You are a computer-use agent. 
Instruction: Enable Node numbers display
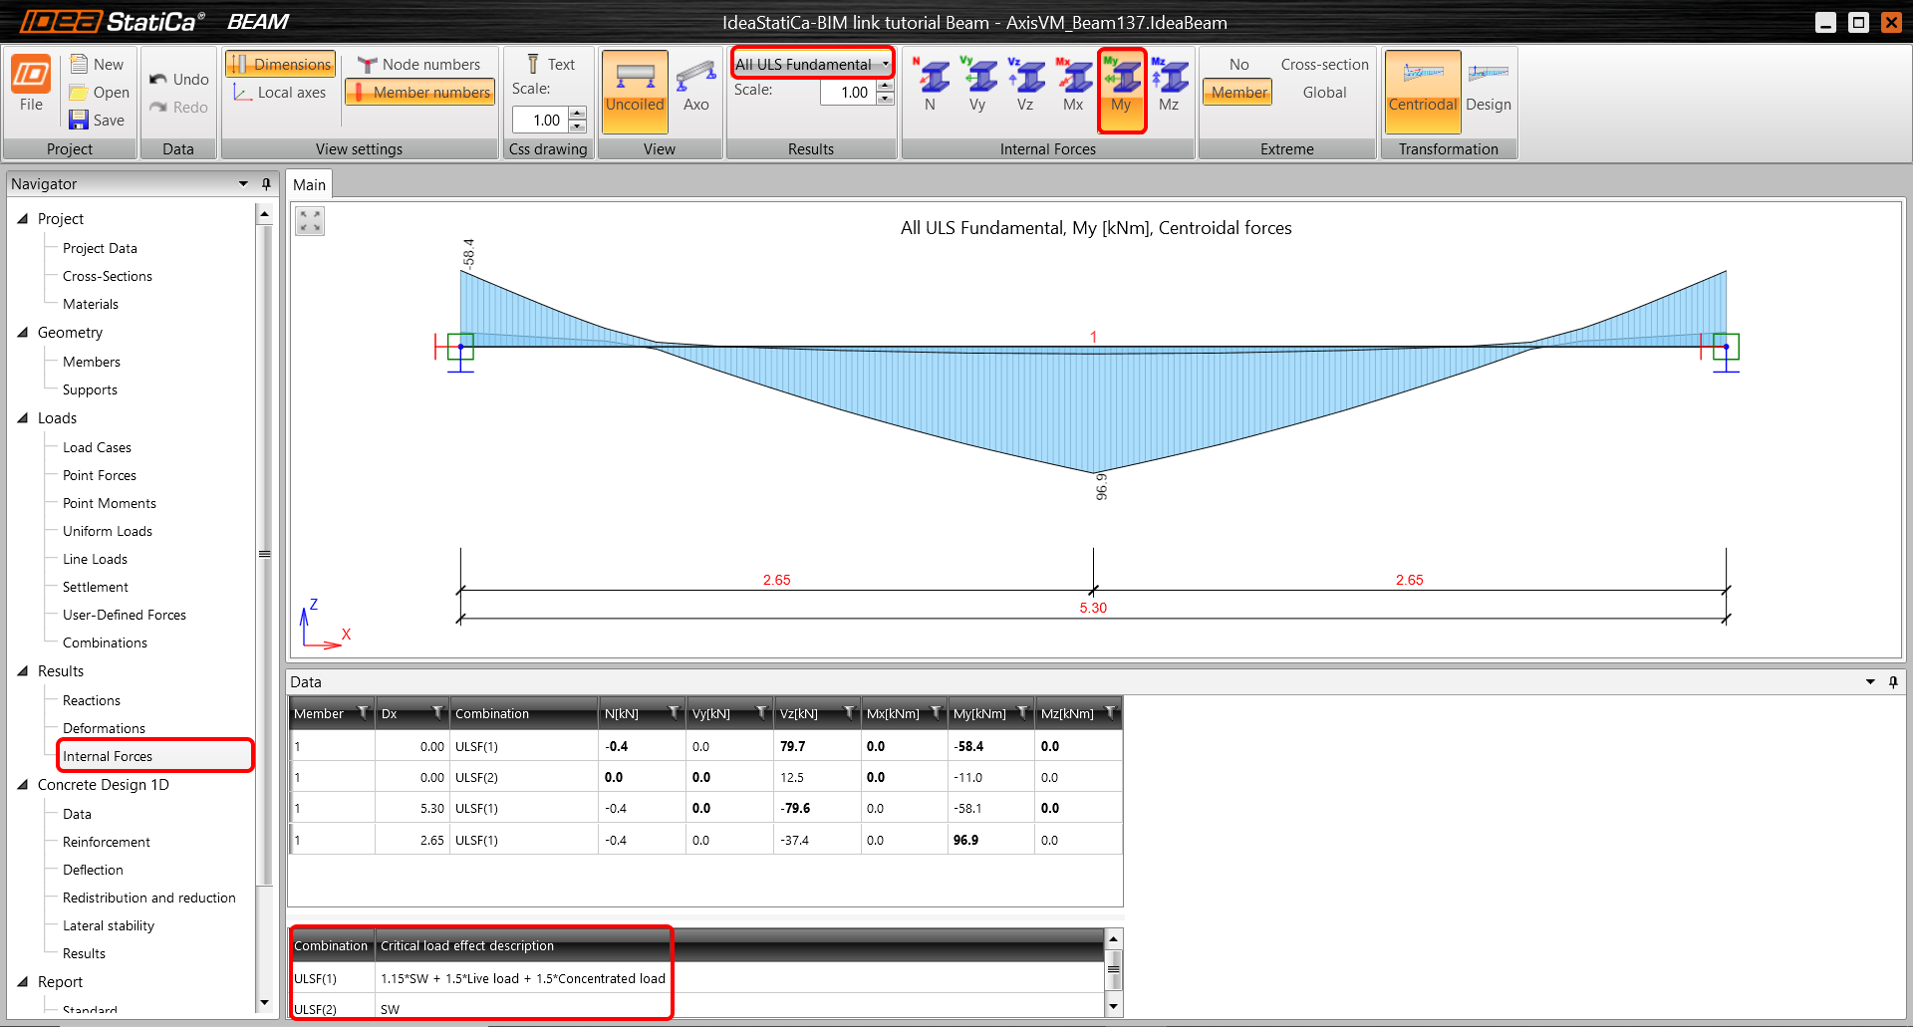419,65
